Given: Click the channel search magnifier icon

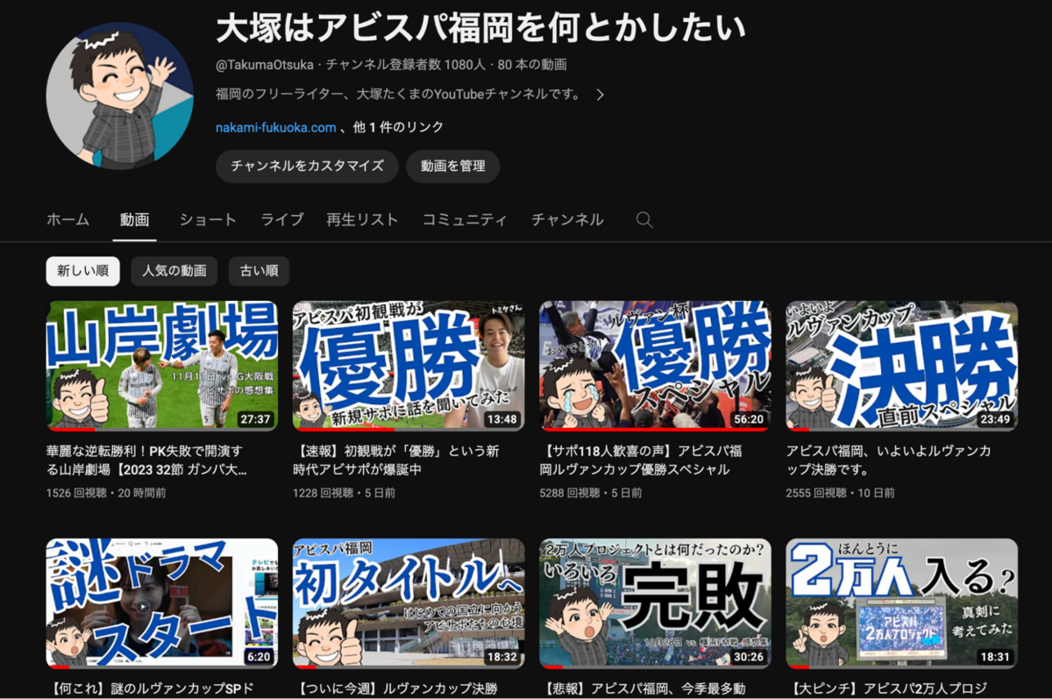Looking at the screenshot, I should [x=644, y=220].
